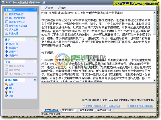Click the 排序 panel header title

click(7, 39)
